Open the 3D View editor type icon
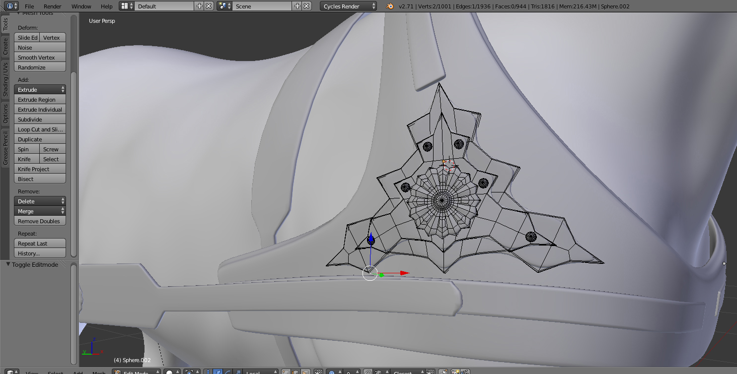This screenshot has width=737, height=374. 12,372
